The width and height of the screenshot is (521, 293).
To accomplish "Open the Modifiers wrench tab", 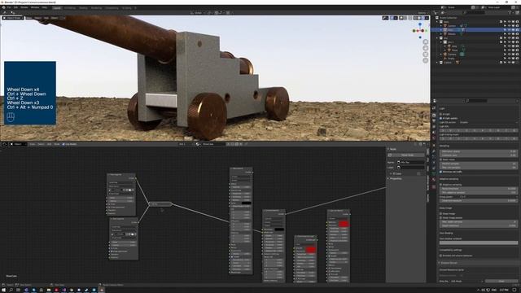I will 434,151.
